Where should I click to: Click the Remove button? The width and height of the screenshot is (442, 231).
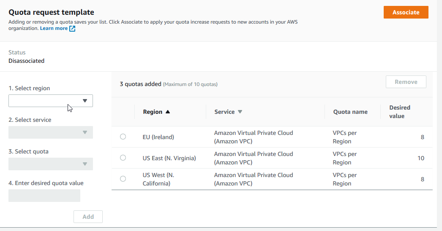(x=406, y=82)
